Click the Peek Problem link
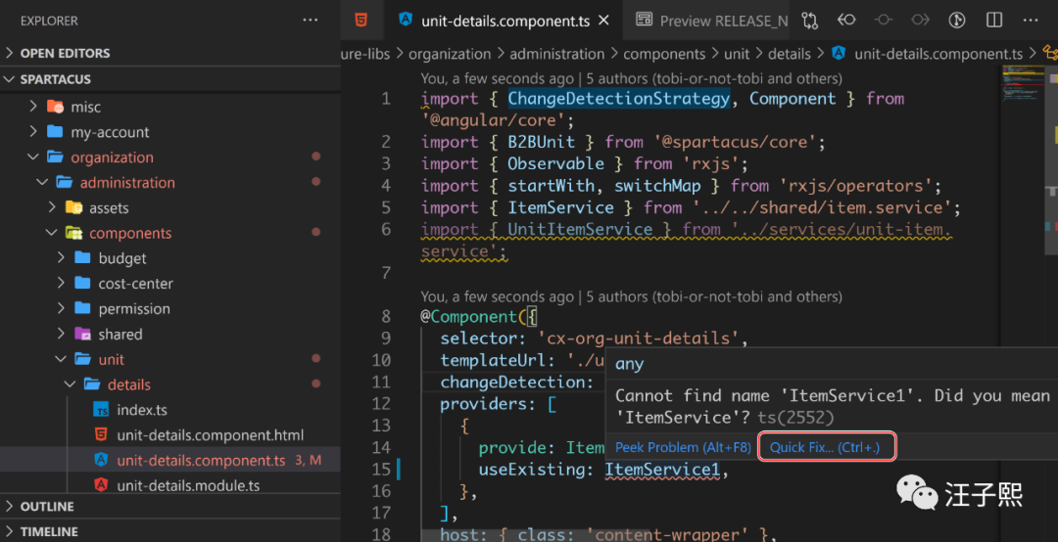Screen dimensions: 1058x542 pyautogui.click(x=683, y=447)
